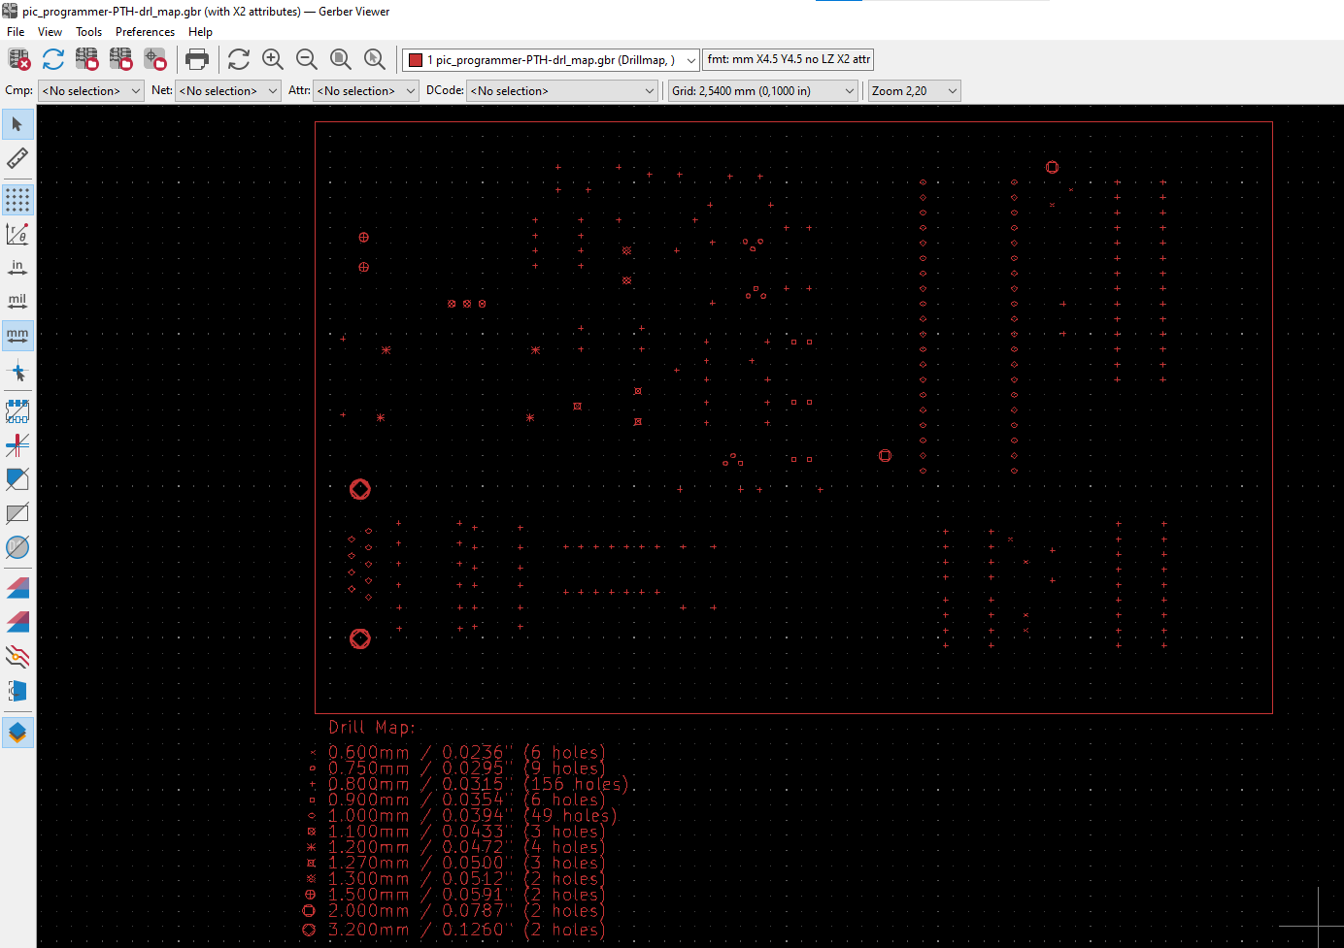Click the fmt format info text field
The width and height of the screenshot is (1344, 948).
click(x=789, y=59)
